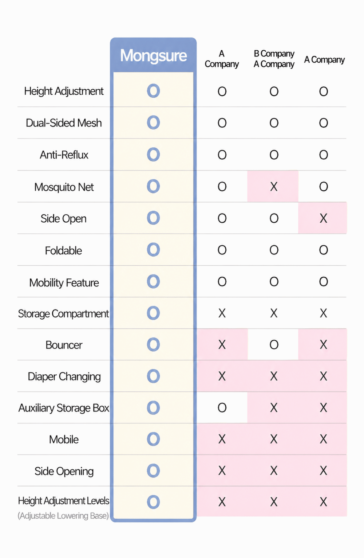Click the Mobility Feature label
This screenshot has width=364, height=558.
pyautogui.click(x=64, y=283)
